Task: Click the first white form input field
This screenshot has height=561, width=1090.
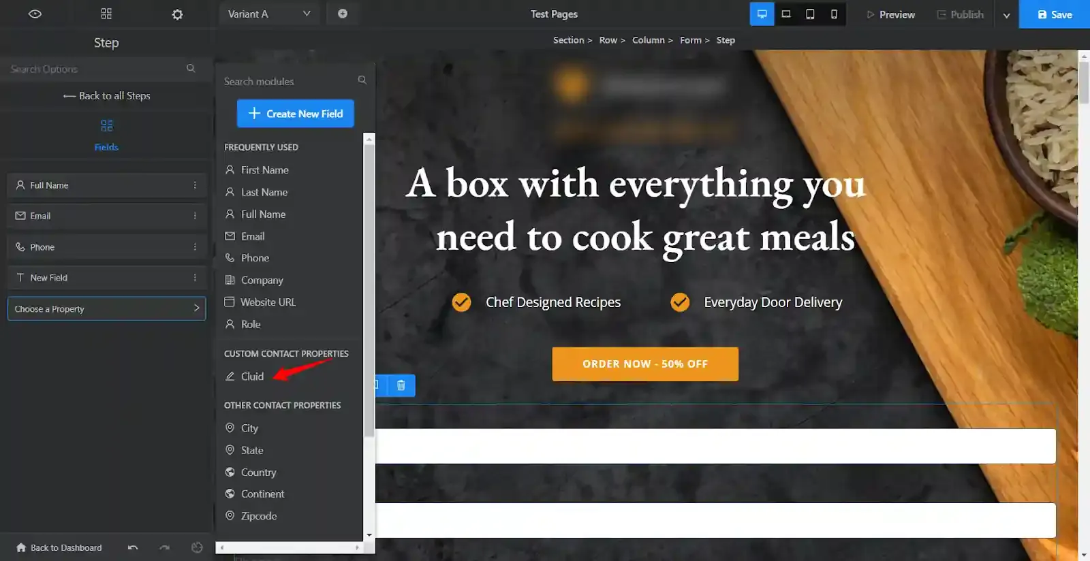Action: click(x=715, y=446)
